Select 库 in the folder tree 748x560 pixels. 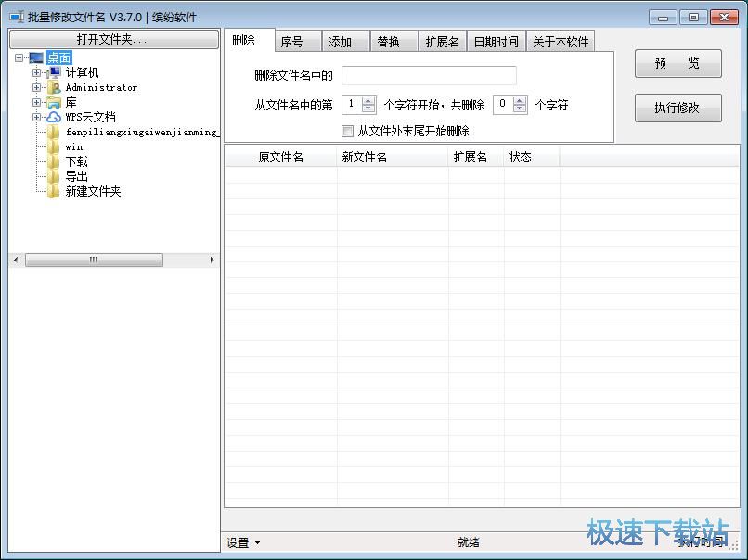coord(71,103)
